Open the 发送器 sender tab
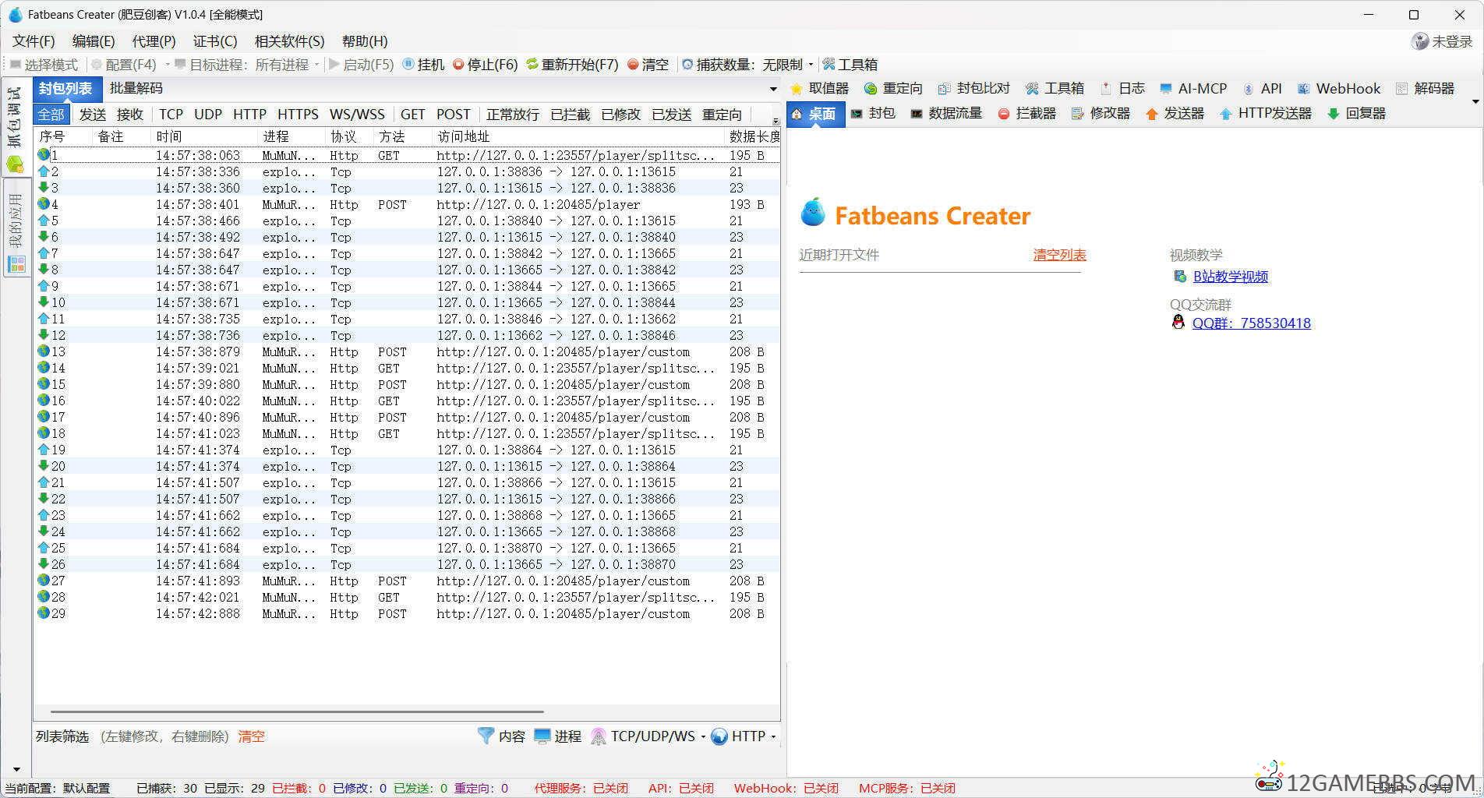 click(x=1175, y=114)
